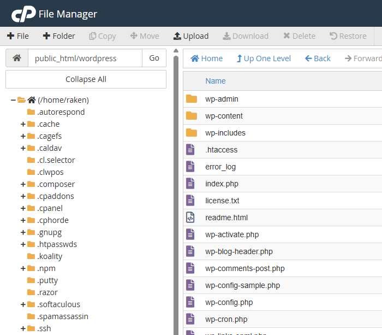
Task: Expand the .caldav folder in the tree
Action: (23, 148)
